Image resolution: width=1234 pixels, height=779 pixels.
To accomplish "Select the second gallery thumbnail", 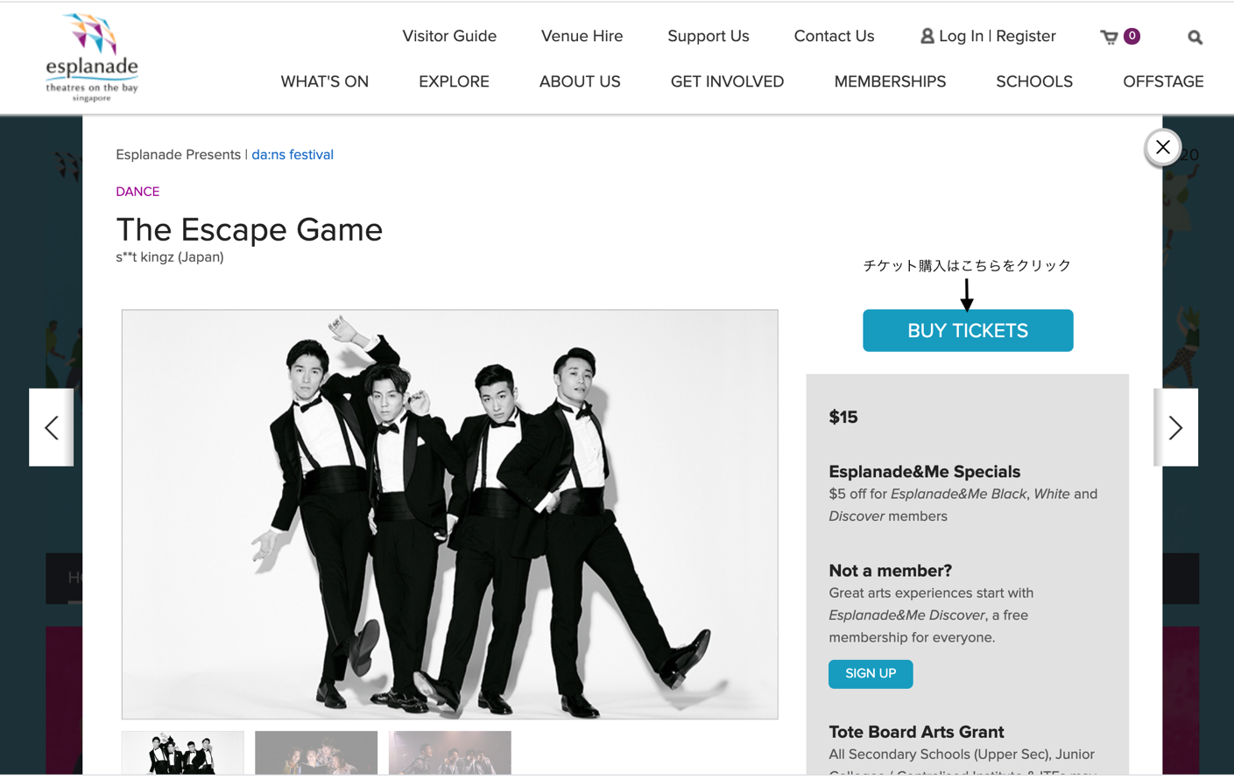I will click(316, 753).
